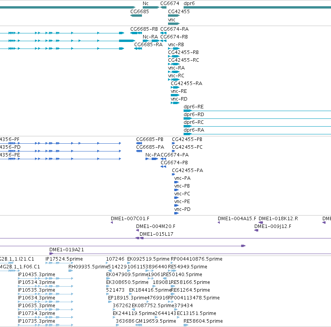Select protein label vnc-PC
Image resolution: width=331 pixels, height=327 pixels.
point(182,193)
